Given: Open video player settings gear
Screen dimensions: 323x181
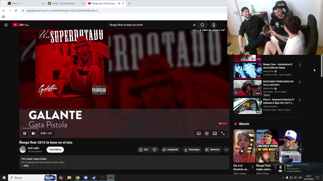Looking at the screenshot, I should (x=207, y=133).
